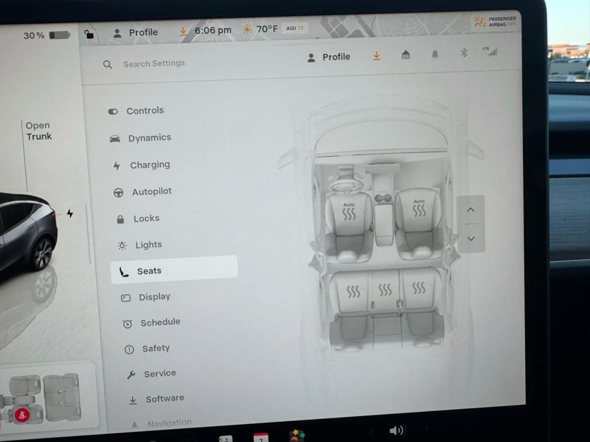Go to Software settings

click(x=164, y=399)
